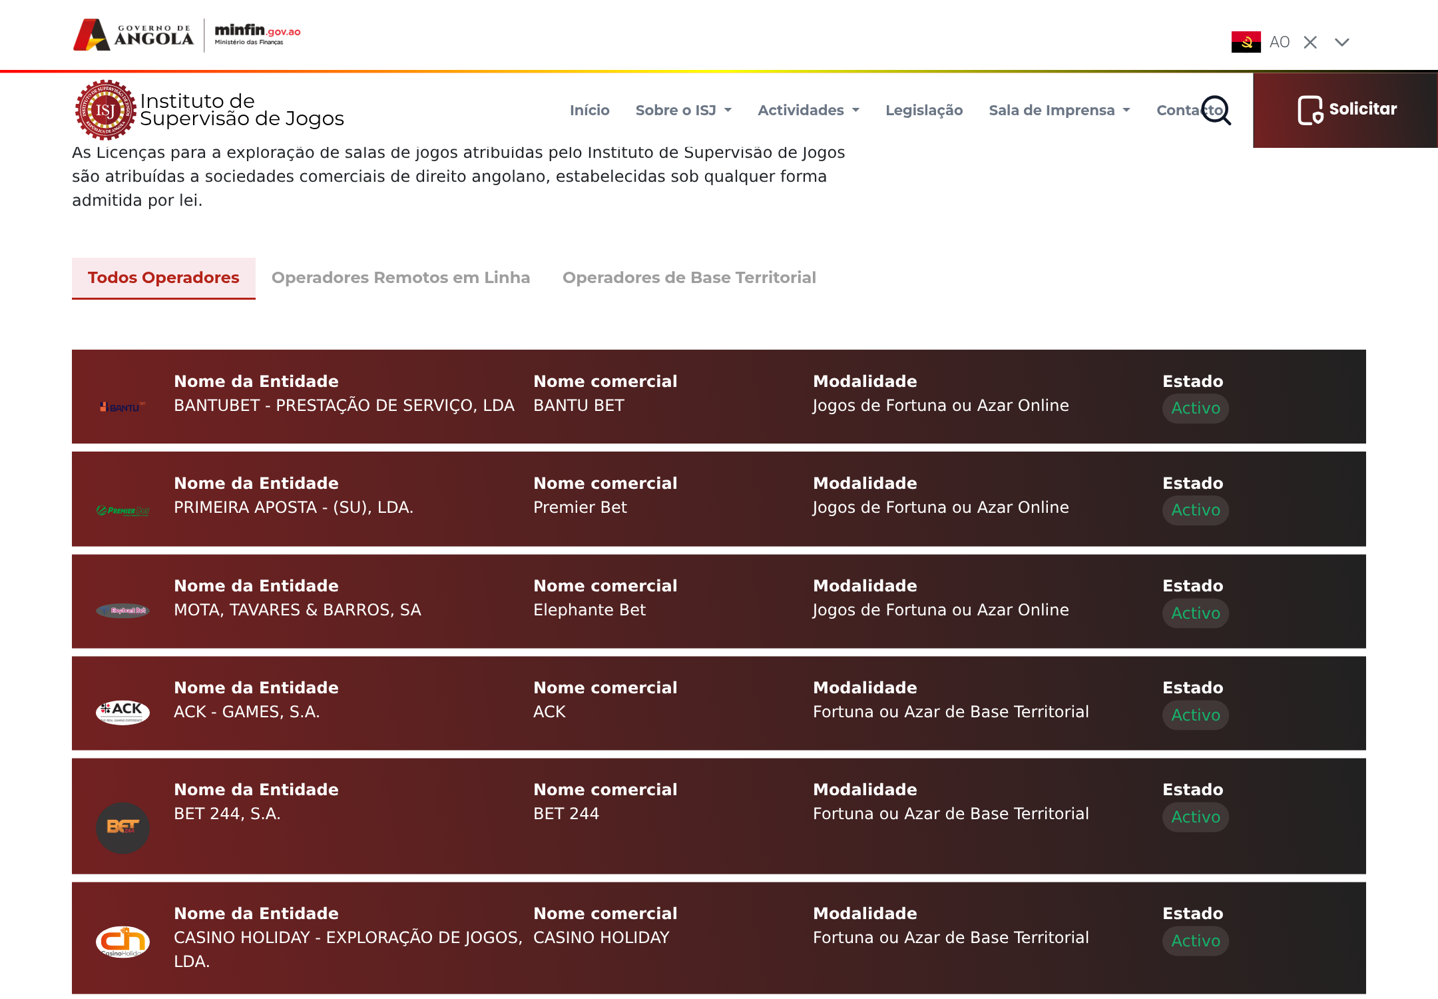Click Activo badge in Premier Bet row
This screenshot has height=999, width=1438.
(x=1196, y=510)
